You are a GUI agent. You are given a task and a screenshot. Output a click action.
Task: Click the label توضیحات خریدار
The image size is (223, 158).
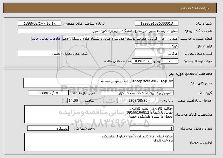click(200, 142)
